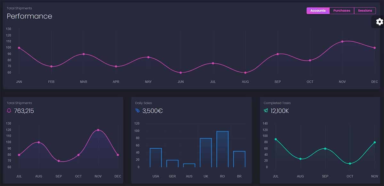Screen dimensions: 384x186
Task: Click the 763,215 Total Shipments value
Action: 25,111
